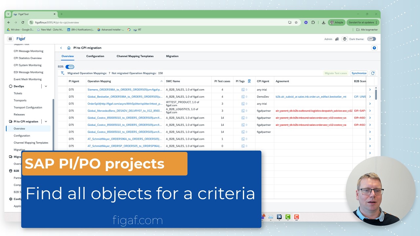
Task: Click the SWC Name column header
Action: pos(173,81)
